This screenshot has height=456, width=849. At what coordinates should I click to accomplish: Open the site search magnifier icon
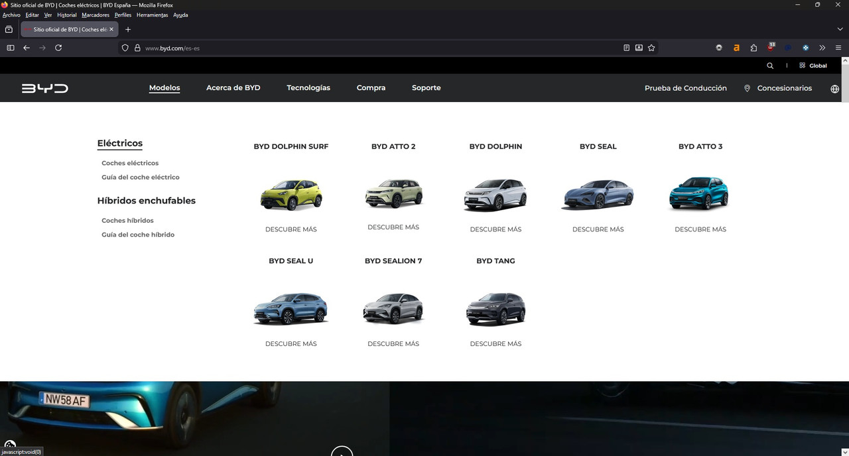click(770, 66)
